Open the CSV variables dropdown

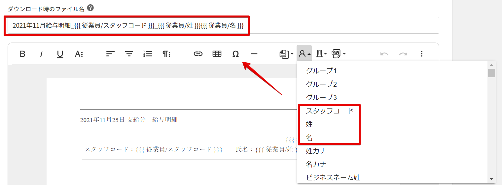point(339,54)
